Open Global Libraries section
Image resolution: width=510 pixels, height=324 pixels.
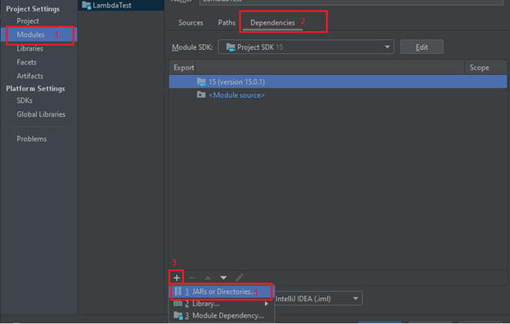tap(41, 114)
